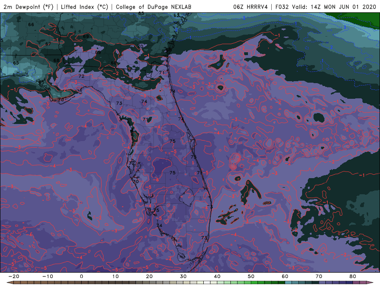
Task: Click the "-10" color scale label
Action: coord(47,276)
